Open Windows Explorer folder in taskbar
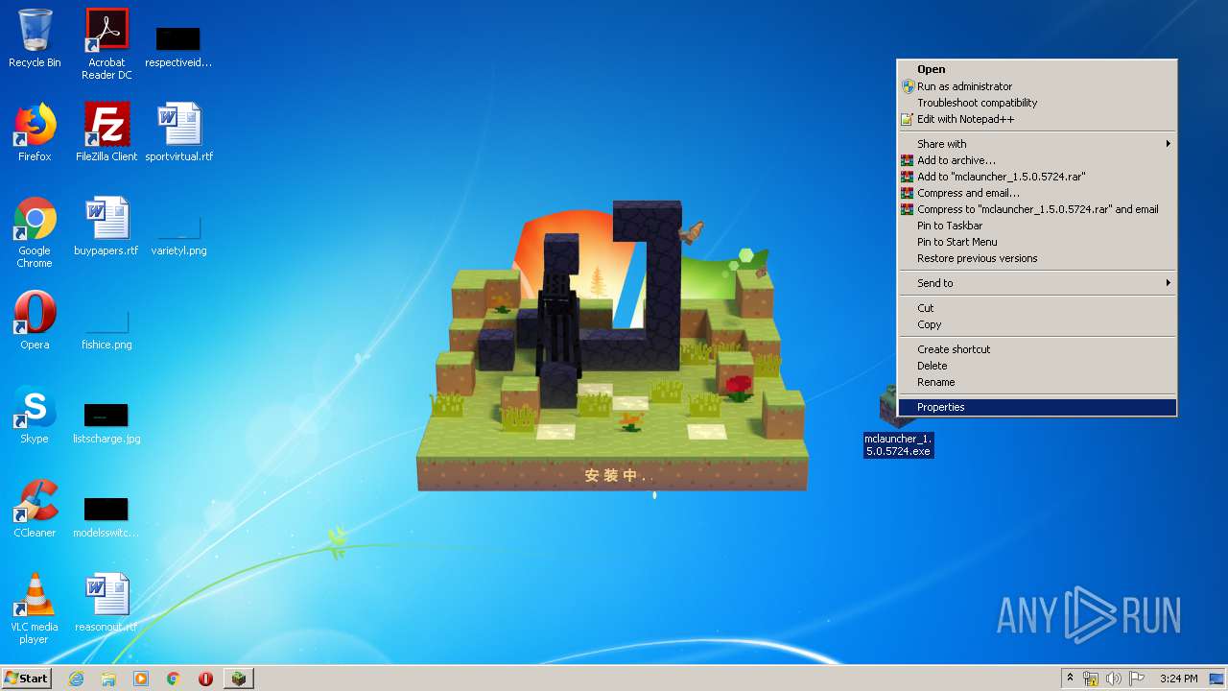 (108, 679)
